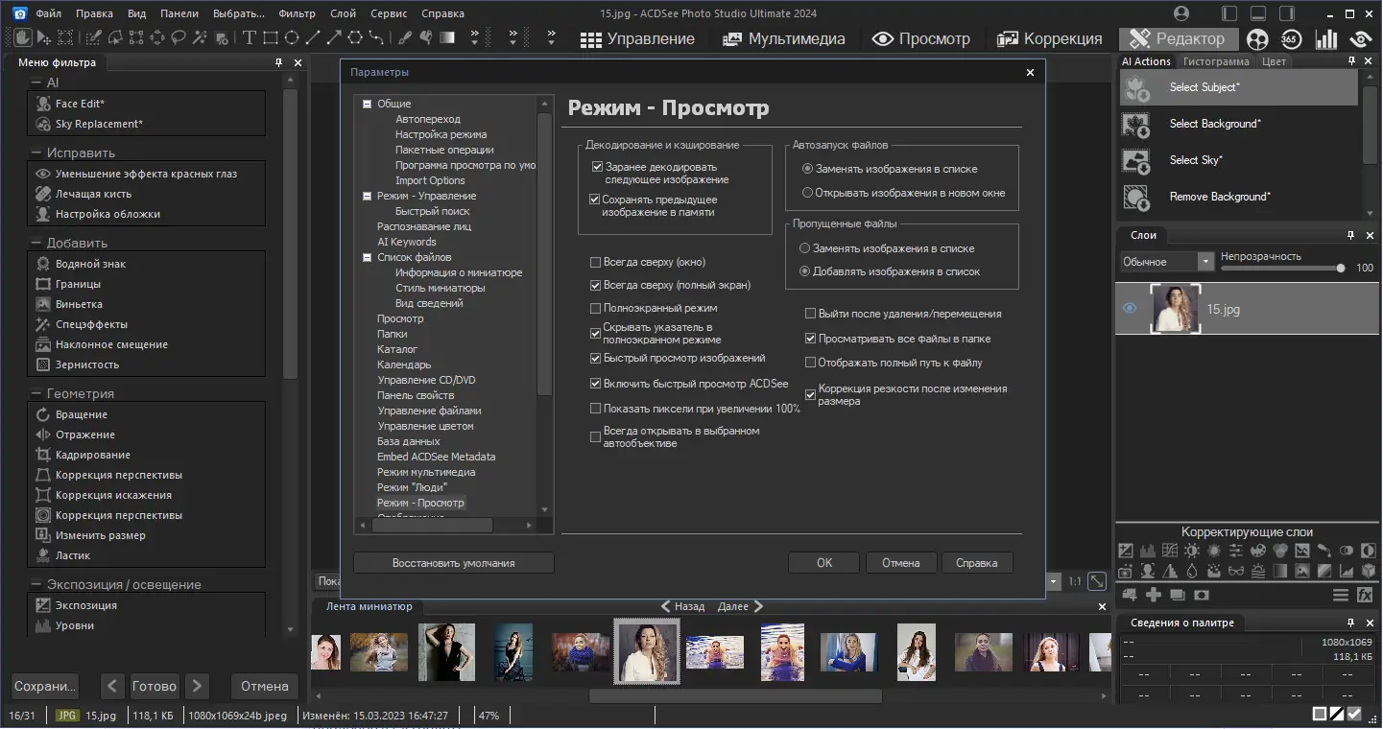This screenshot has height=729, width=1383.
Task: Select the 15.jpg thumbnail in the filmstrip
Action: pos(647,651)
